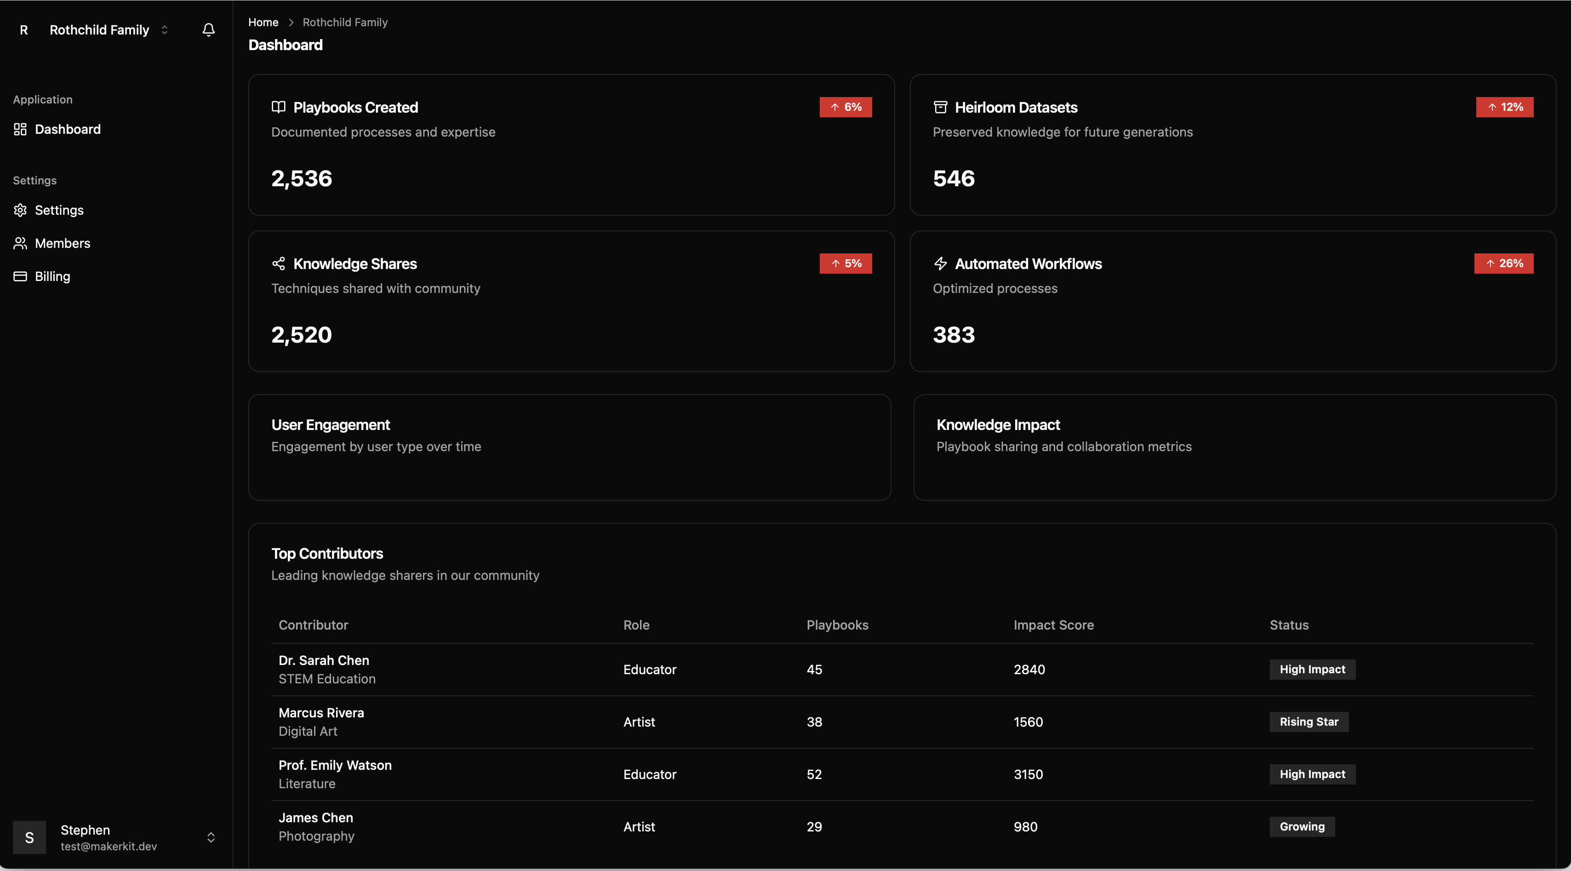This screenshot has height=871, width=1571.
Task: Click the 26% trend badge
Action: [1503, 264]
